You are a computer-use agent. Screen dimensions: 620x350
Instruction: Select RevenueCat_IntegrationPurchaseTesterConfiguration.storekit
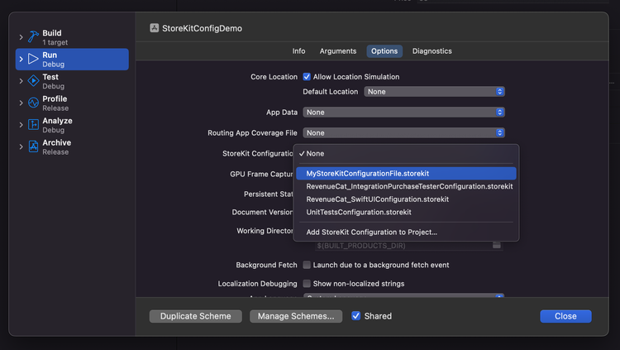(406, 186)
